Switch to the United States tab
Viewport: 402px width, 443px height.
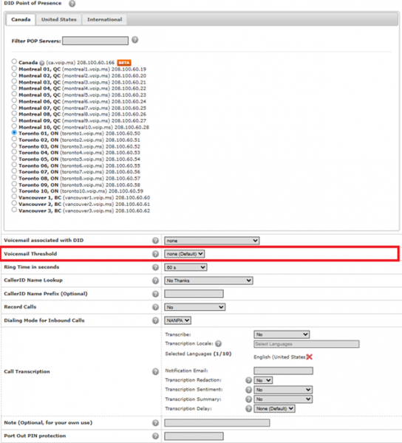(59, 19)
